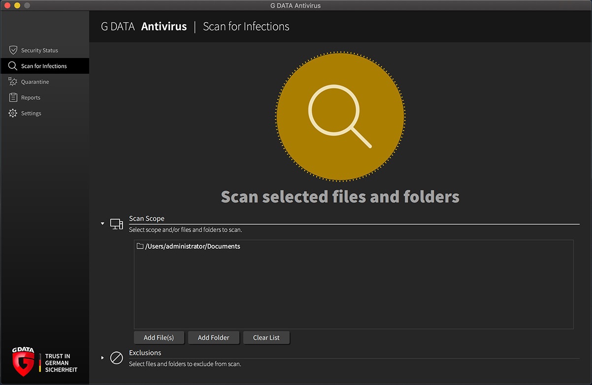Image resolution: width=592 pixels, height=385 pixels.
Task: Click the Security Status shield icon
Action: coord(13,50)
